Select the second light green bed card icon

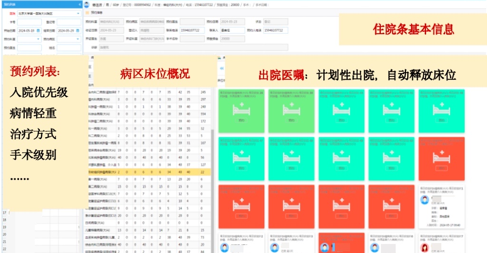pos(292,110)
